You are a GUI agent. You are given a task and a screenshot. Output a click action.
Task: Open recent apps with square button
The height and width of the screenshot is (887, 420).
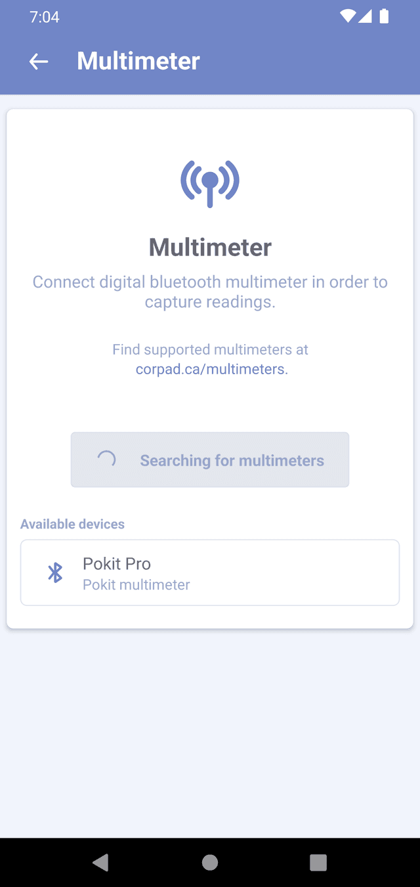pos(318,862)
